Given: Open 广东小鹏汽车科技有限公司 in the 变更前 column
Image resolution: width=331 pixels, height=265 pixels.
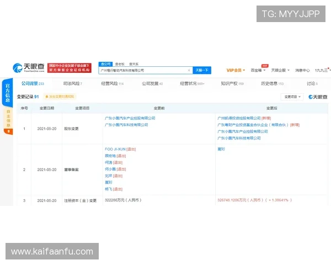Looking at the screenshot, I should [x=126, y=125].
